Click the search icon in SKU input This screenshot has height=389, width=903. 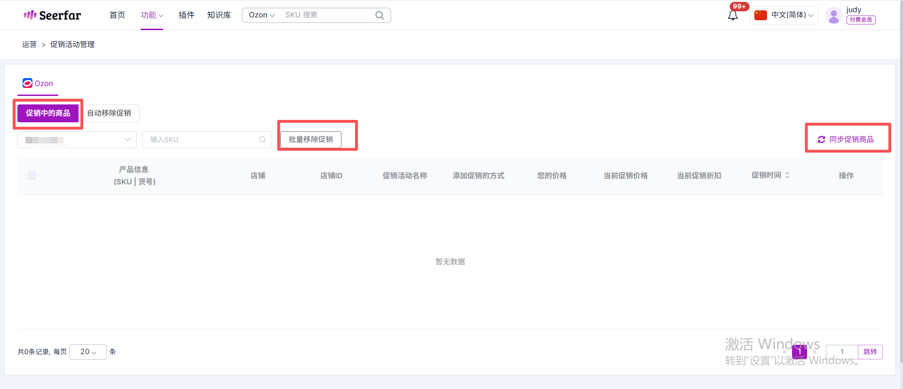(262, 140)
